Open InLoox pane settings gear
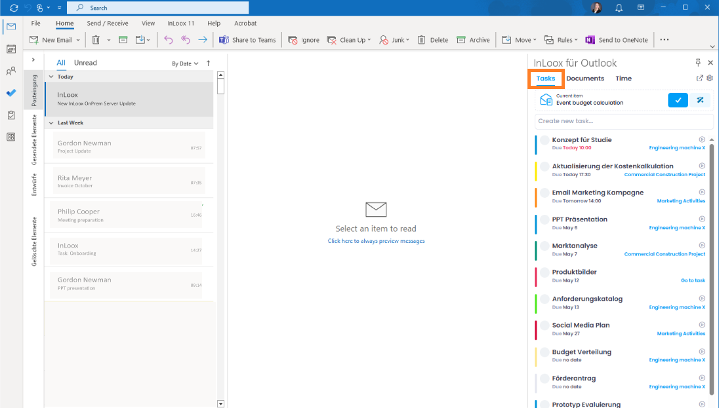This screenshot has width=719, height=408. pos(710,79)
